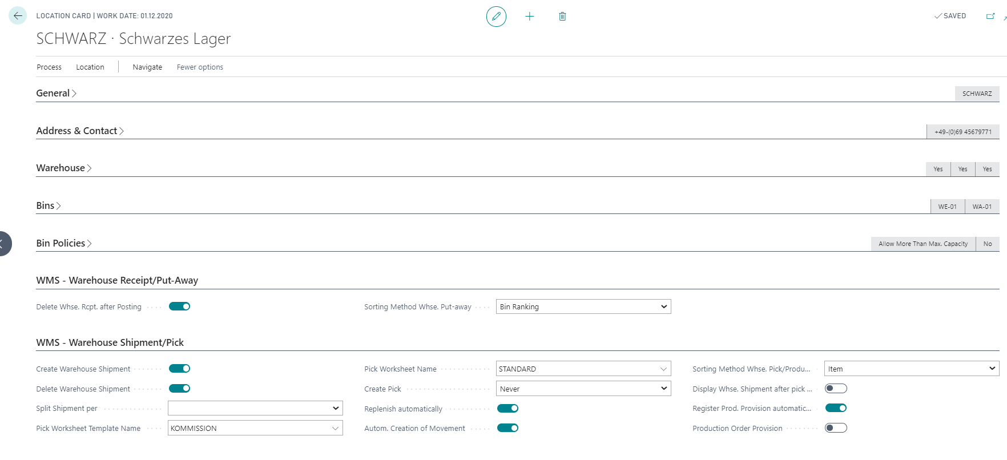Toggle Replenish automatically switch

click(507, 408)
